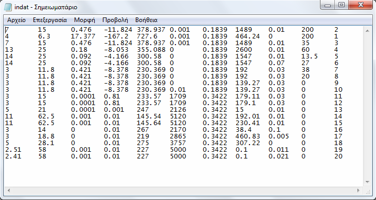Screen dimensions: 376x200
Task: Click the value 2.51
Action: tap(13, 150)
